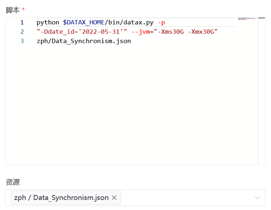Remove the zph / Data_Synchronism.json resource tag
Screen dimensions: 271x210
click(114, 197)
